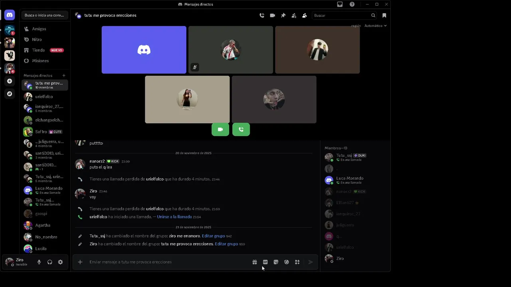The height and width of the screenshot is (287, 511).
Task: Toggle headphones deafen in user panel
Action: click(50, 262)
